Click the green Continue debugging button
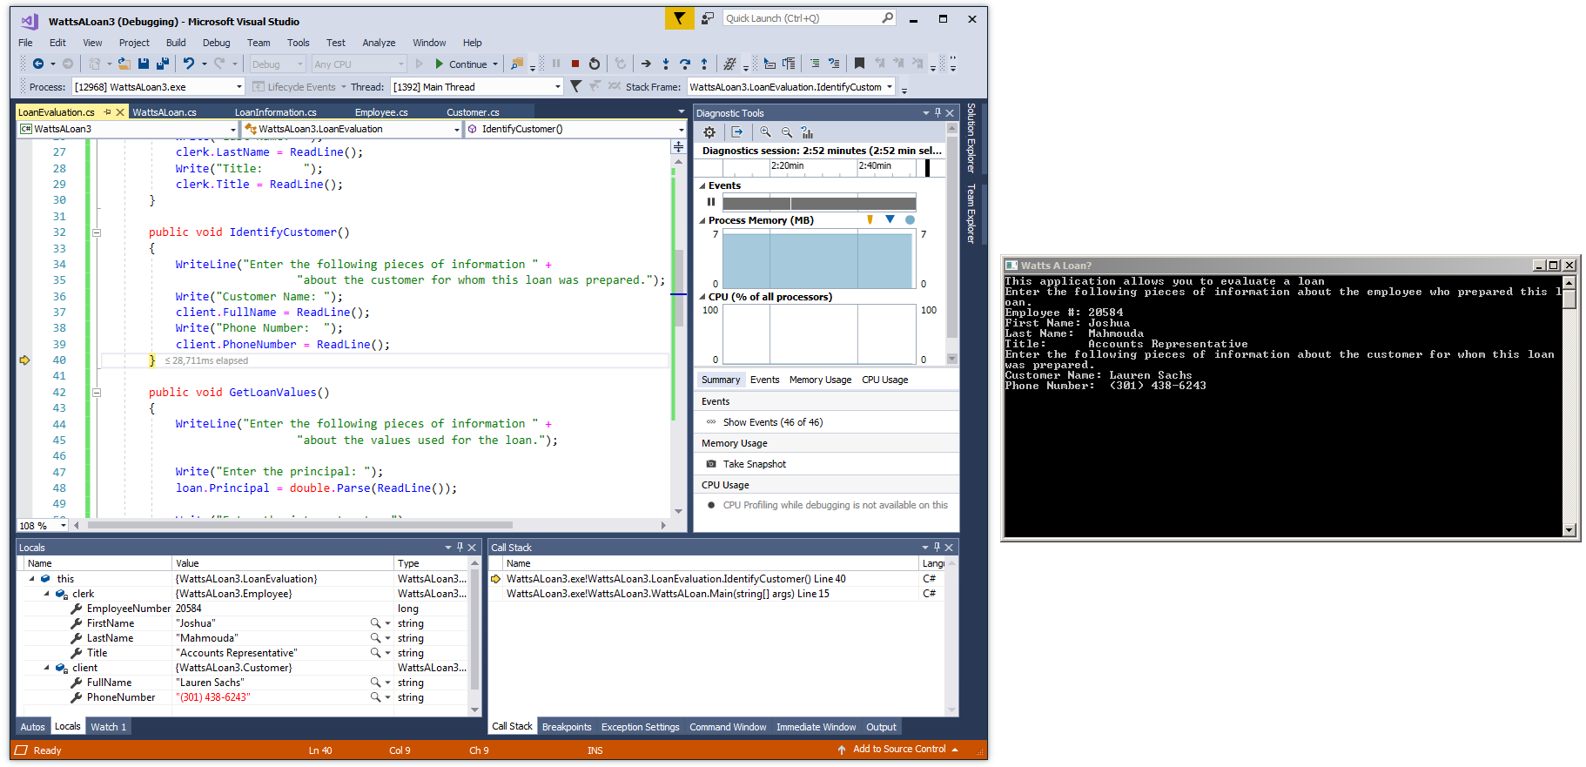Viewport: 1586px width, 767px height. coord(460,64)
